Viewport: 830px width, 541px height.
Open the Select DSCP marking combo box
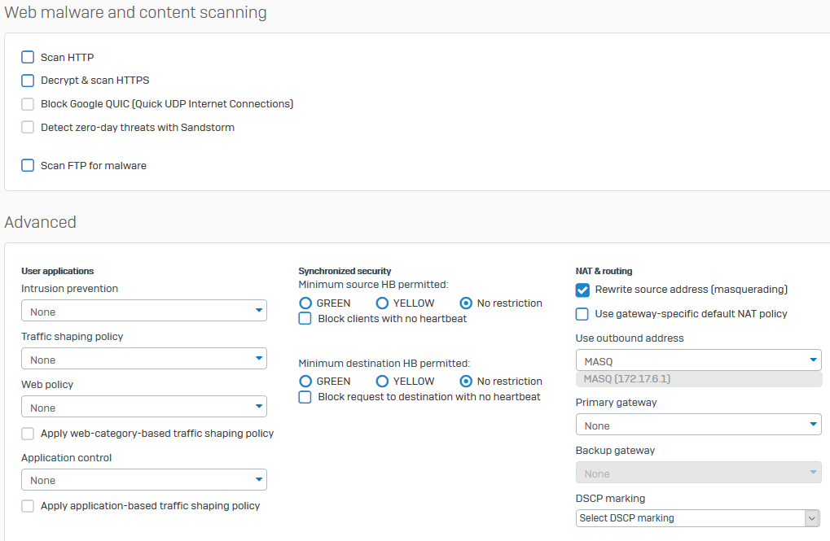697,518
